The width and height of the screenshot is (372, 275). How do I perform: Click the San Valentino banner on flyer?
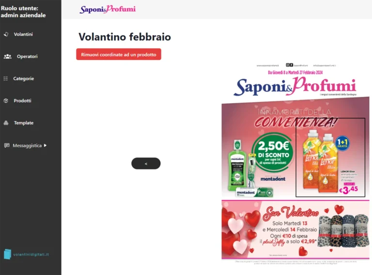click(295, 230)
